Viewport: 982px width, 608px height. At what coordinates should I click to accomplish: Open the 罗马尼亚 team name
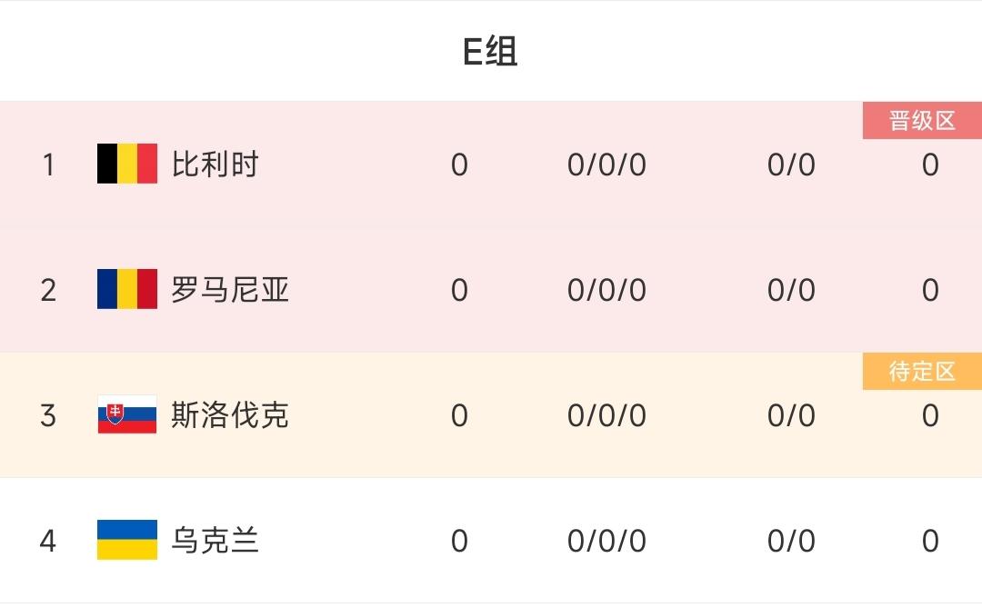click(230, 290)
